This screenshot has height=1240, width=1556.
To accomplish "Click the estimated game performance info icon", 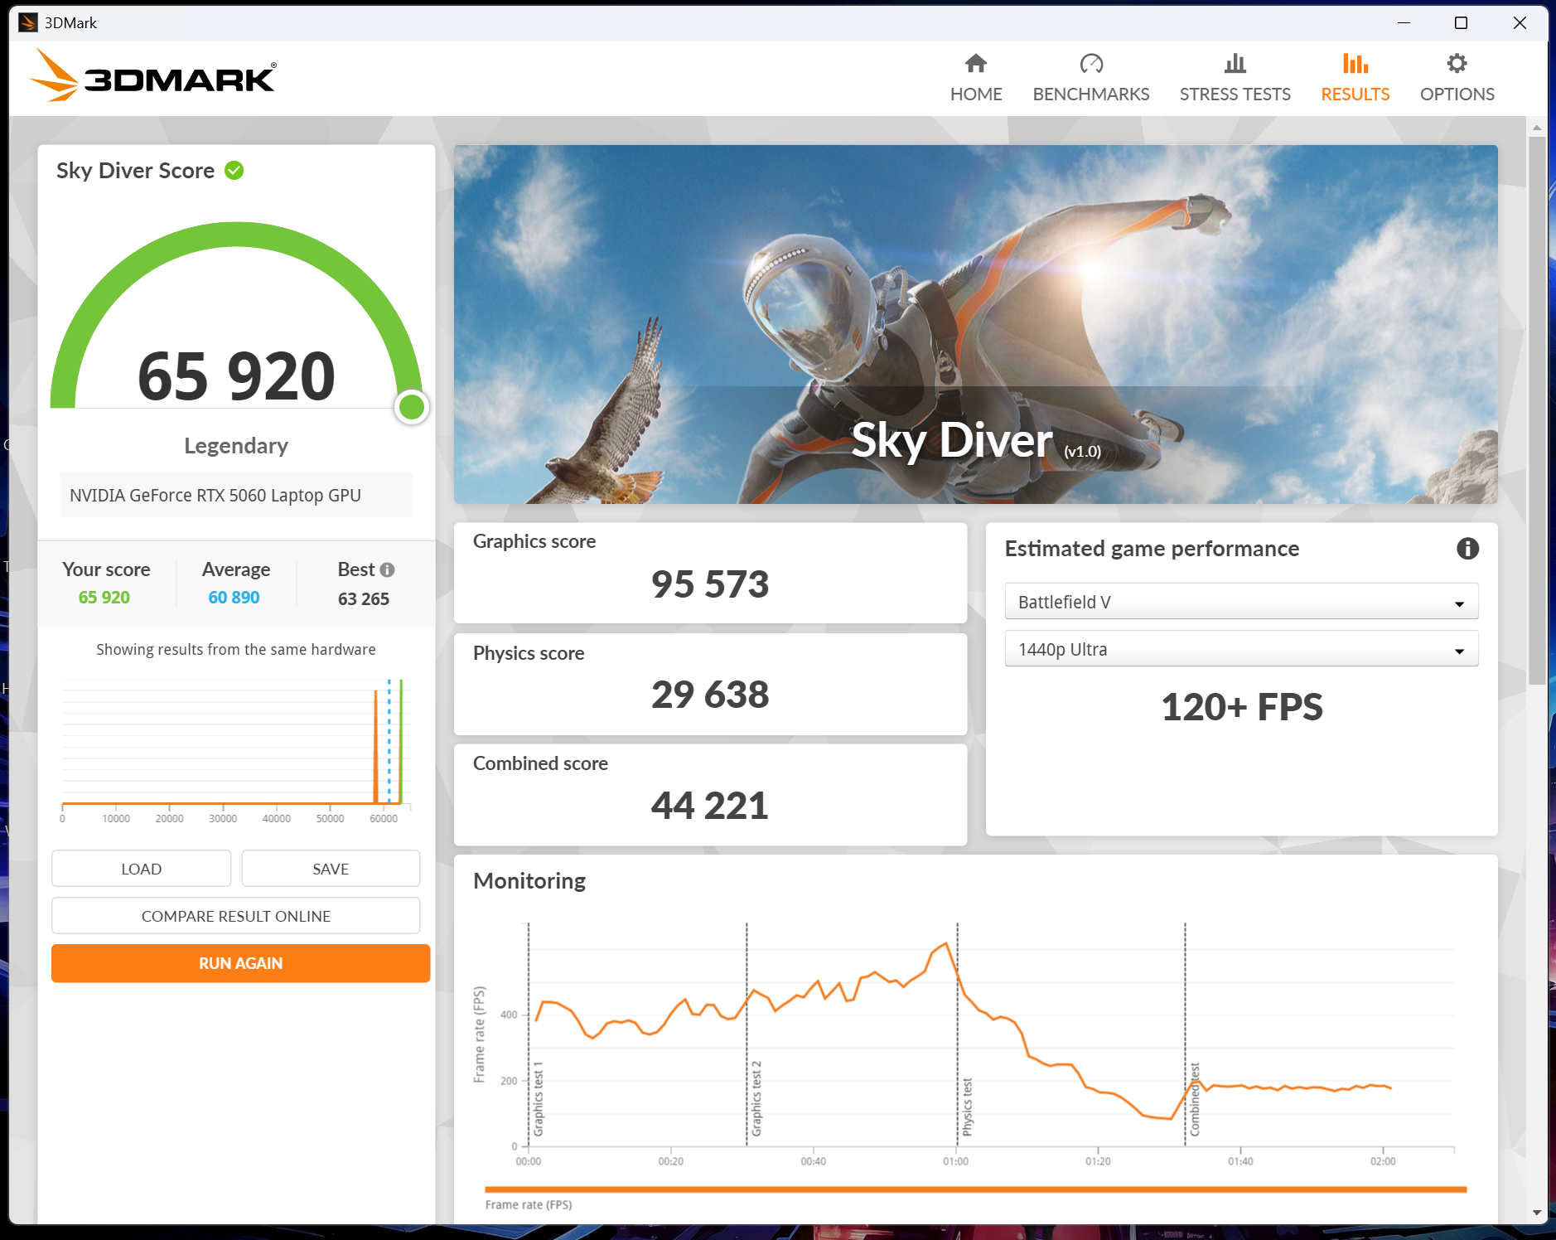I will pos(1467,549).
